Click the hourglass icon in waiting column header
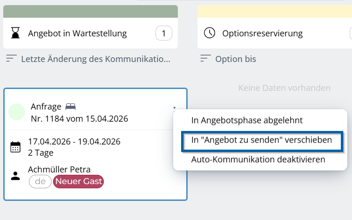 pos(16,33)
